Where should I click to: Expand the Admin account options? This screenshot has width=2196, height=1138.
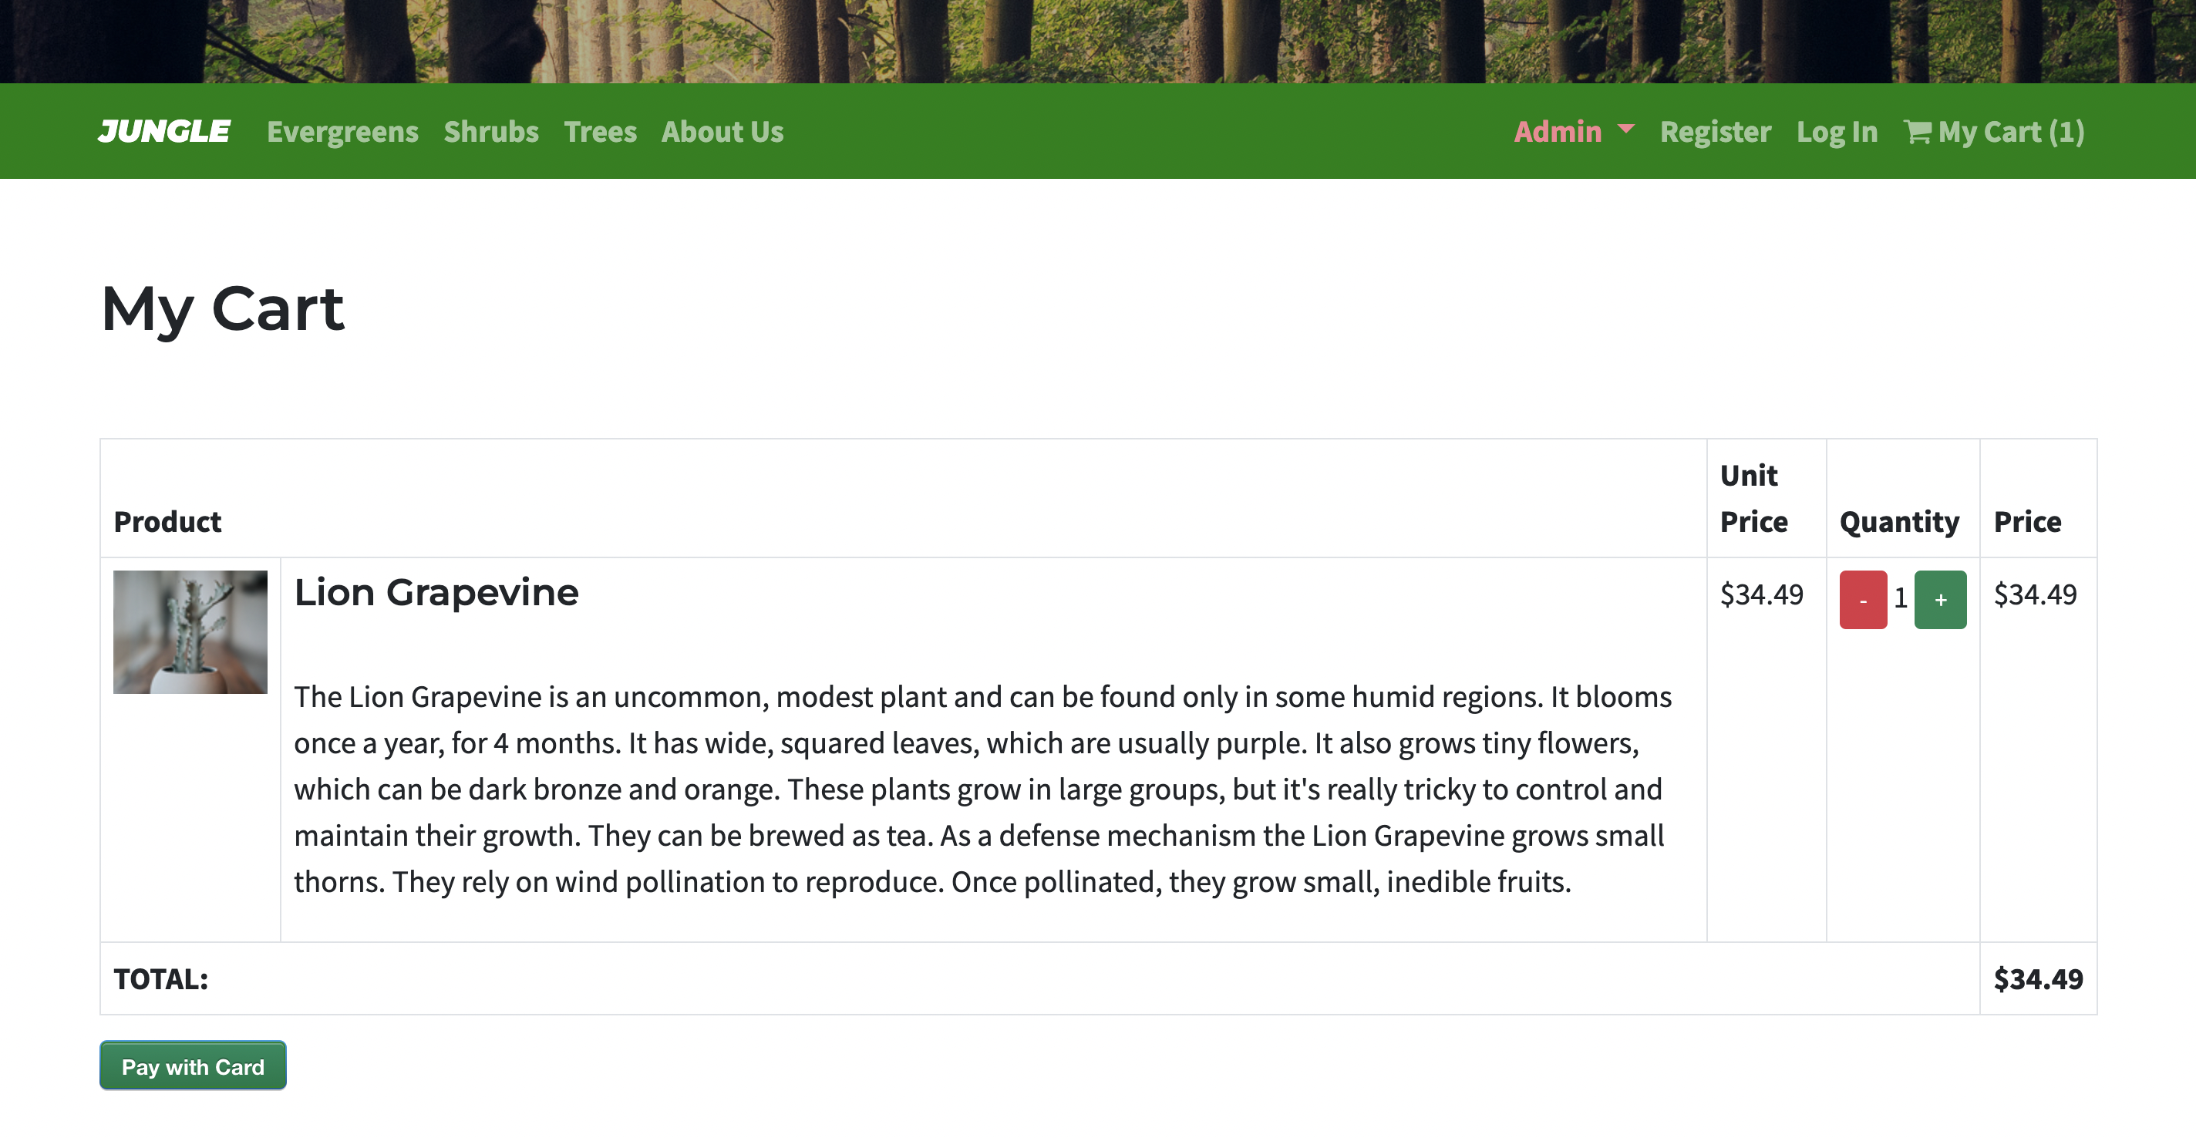tap(1558, 131)
